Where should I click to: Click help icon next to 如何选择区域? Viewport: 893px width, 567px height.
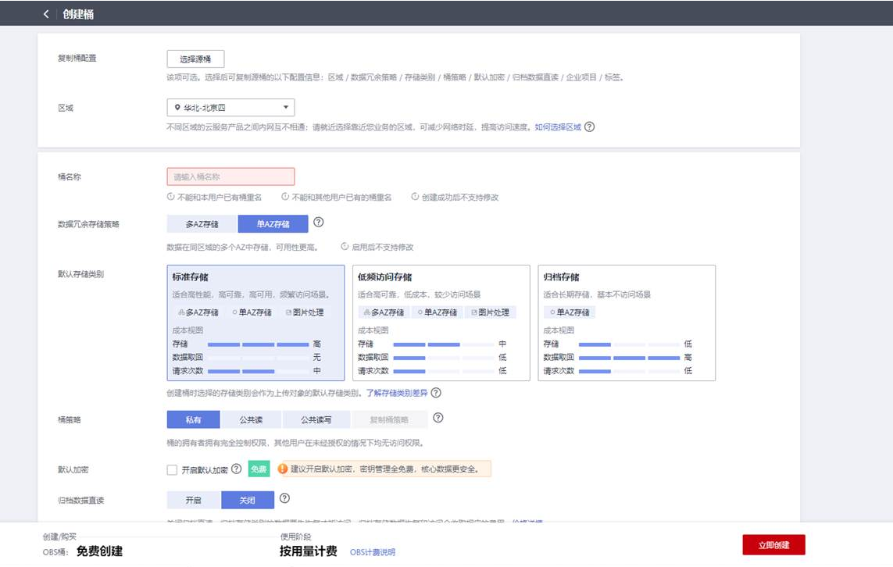pos(590,127)
